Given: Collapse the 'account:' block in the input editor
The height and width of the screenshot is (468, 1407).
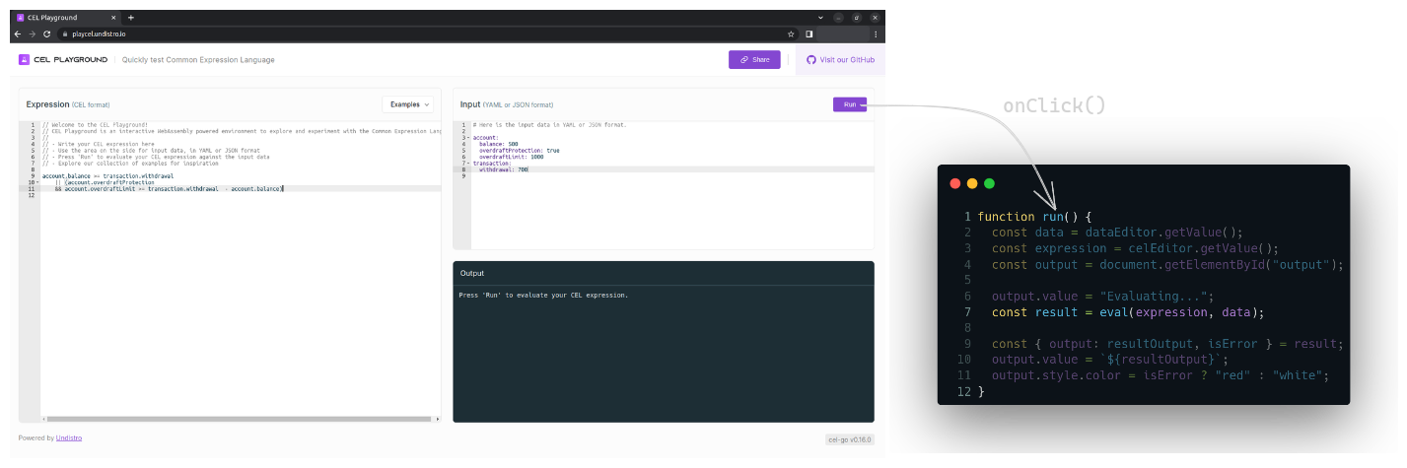Looking at the screenshot, I should [x=468, y=138].
